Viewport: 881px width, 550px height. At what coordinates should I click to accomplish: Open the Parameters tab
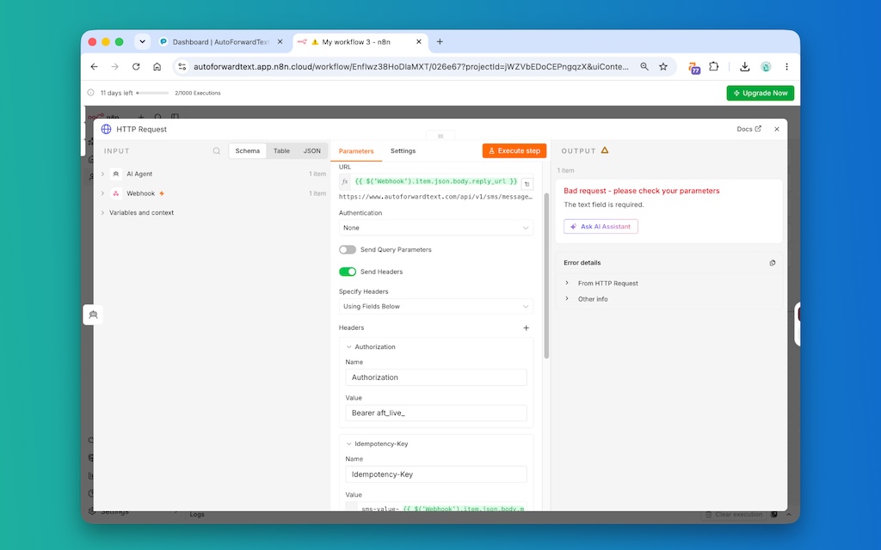355,151
